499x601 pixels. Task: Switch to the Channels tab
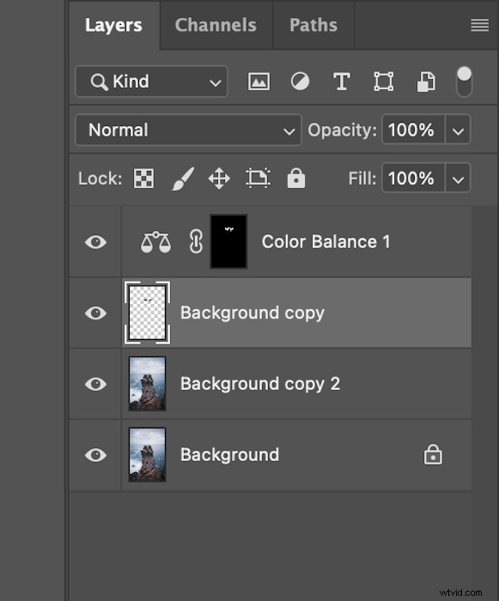[216, 25]
